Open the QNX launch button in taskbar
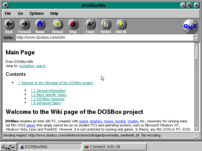202x151 pixels. (8, 147)
